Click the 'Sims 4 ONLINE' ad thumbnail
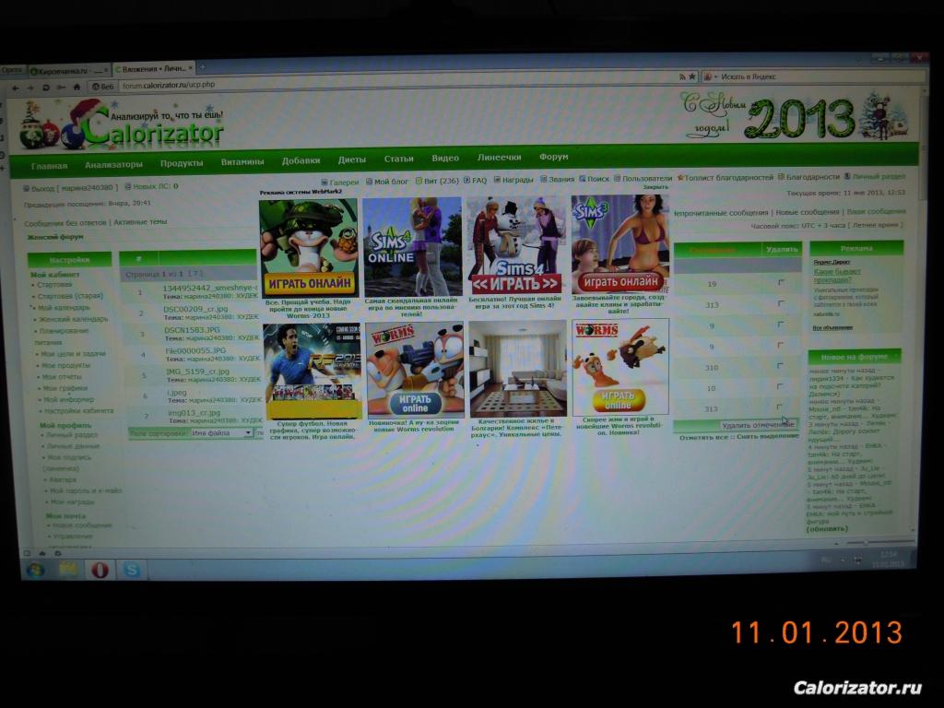 pos(412,247)
